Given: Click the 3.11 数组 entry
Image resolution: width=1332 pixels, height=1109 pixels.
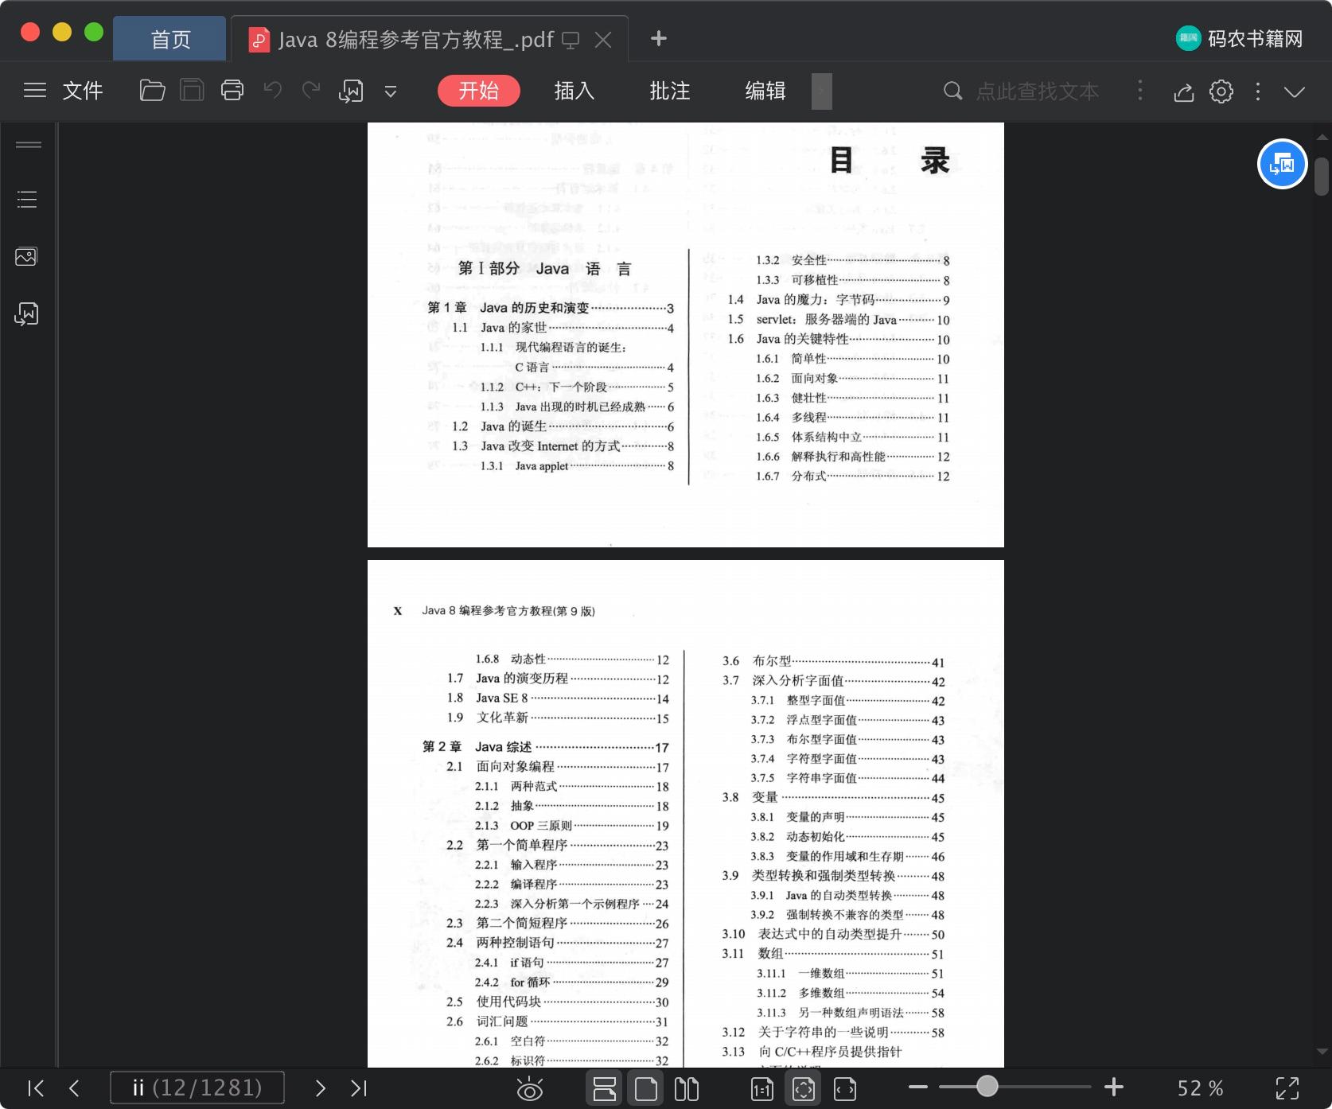Looking at the screenshot, I should tap(833, 954).
